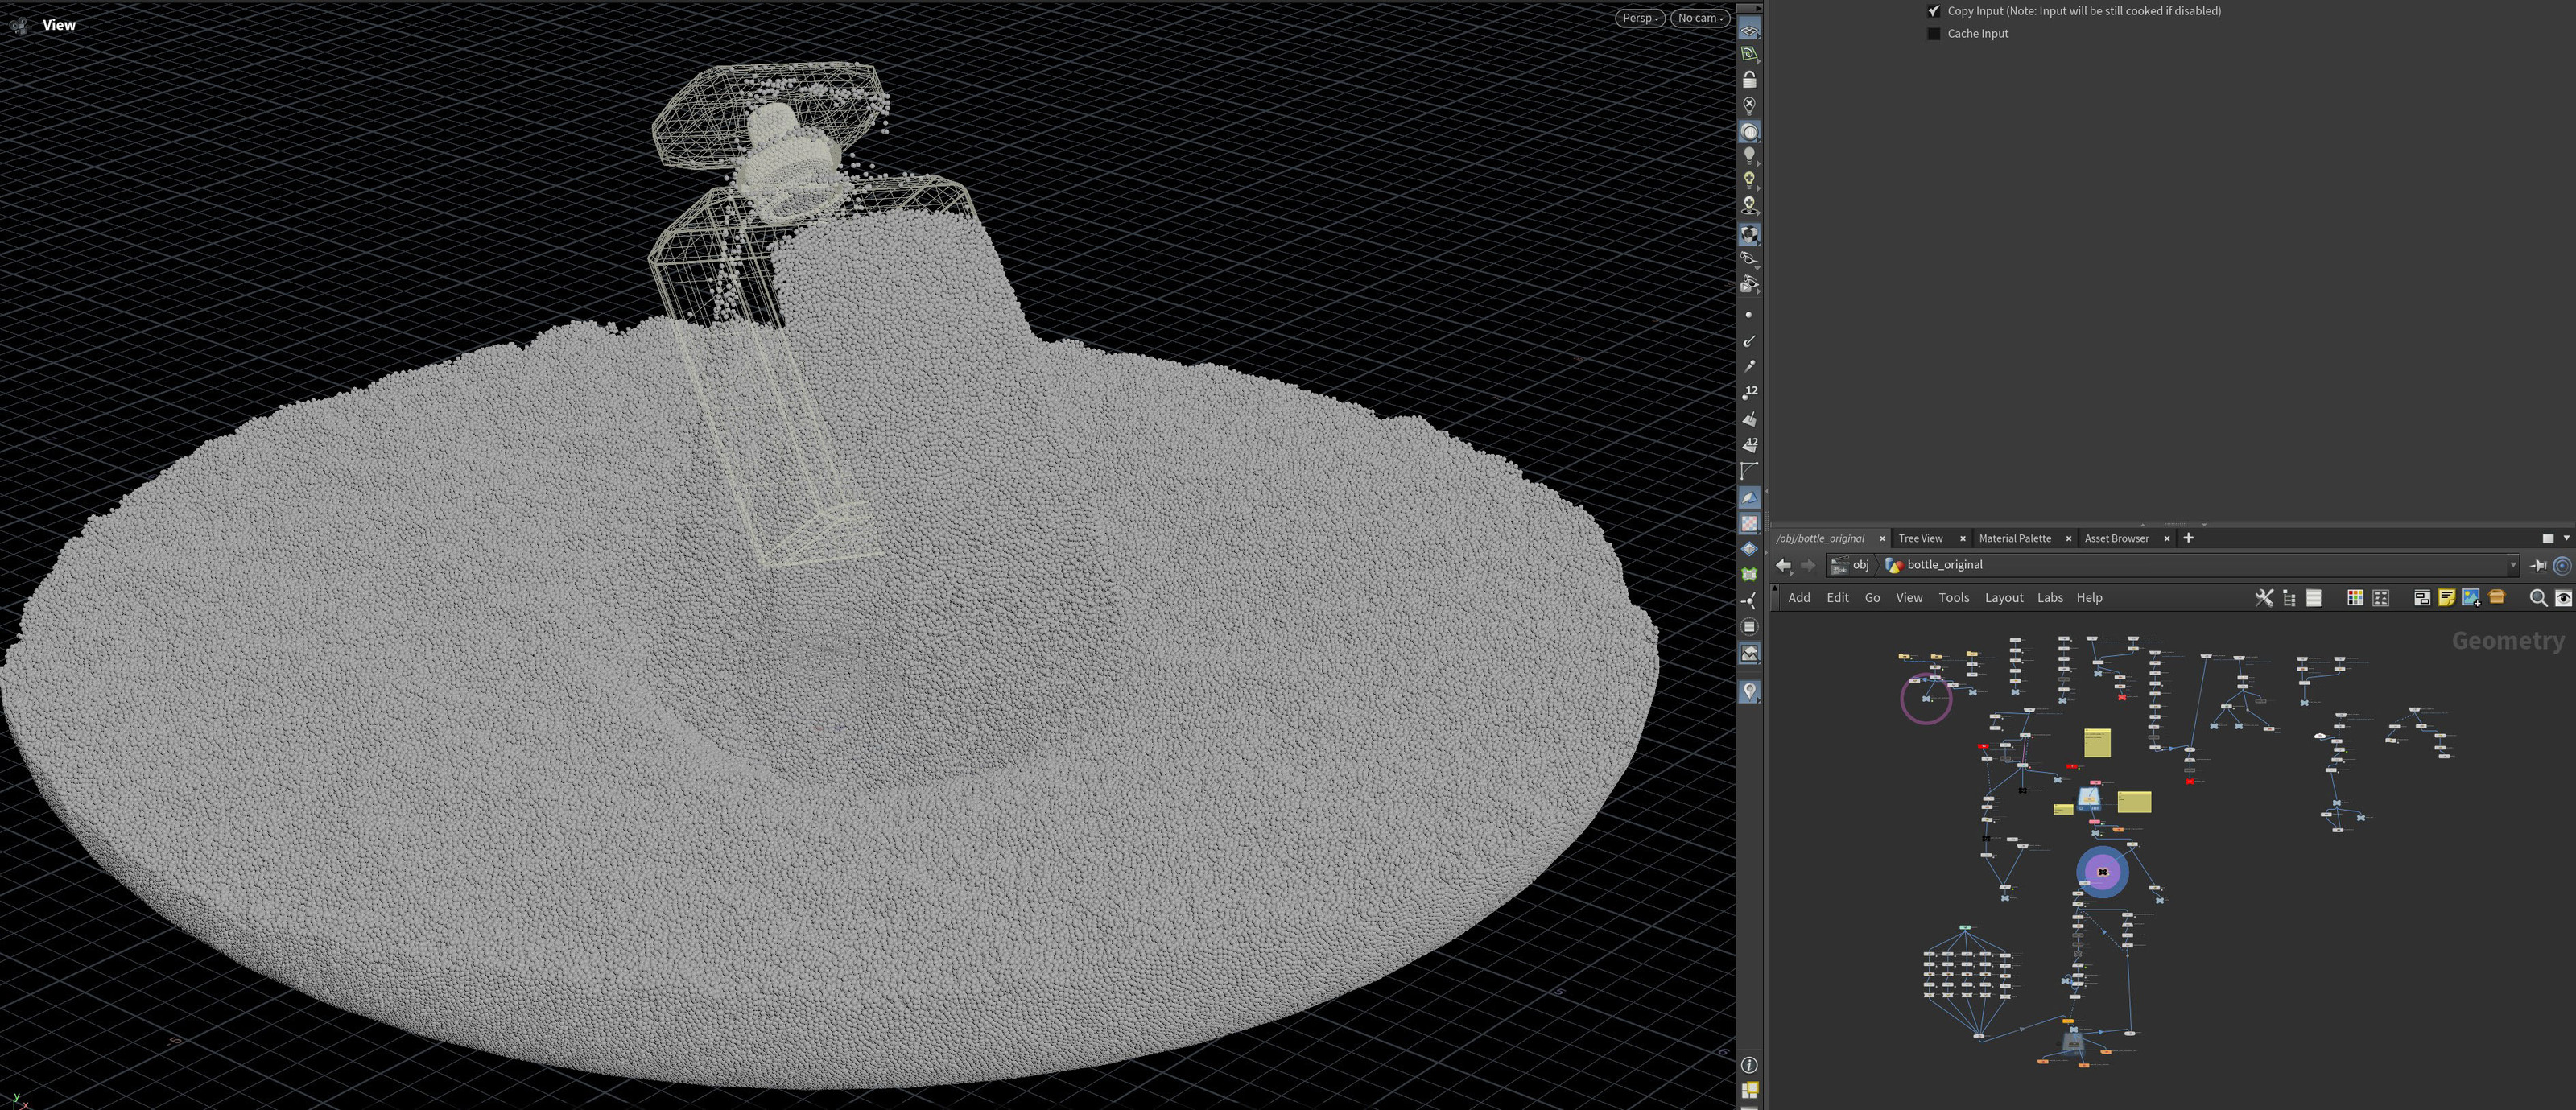
Task: Click the background image icon in network toolbar
Action: point(2471,597)
